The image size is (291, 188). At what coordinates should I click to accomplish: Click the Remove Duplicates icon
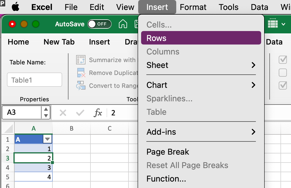click(x=81, y=73)
